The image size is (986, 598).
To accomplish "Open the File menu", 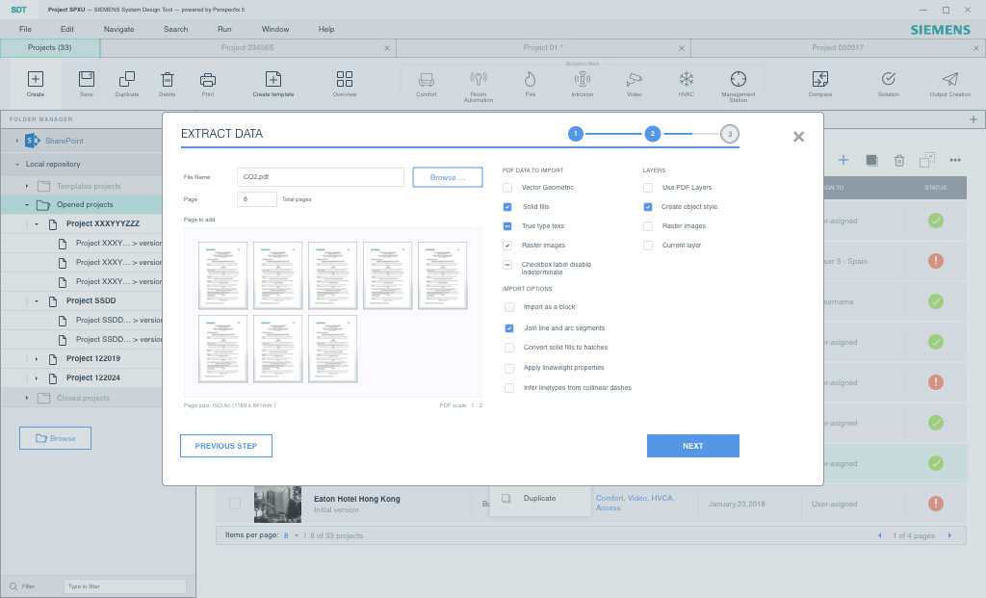I will (25, 29).
